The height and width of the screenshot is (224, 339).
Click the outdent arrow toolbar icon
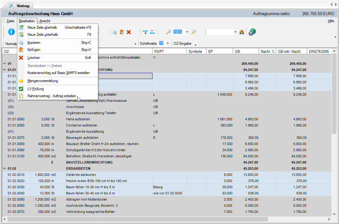(152, 32)
